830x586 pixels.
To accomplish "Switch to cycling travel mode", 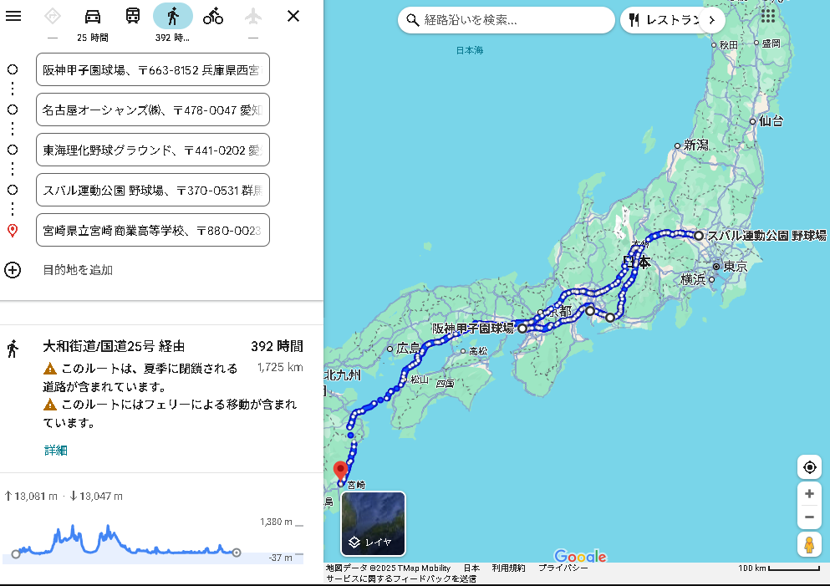I will tap(213, 17).
